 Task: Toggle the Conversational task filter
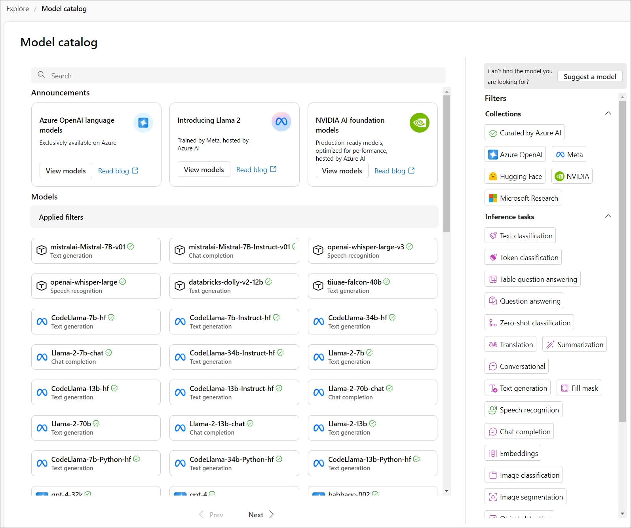[x=517, y=366]
